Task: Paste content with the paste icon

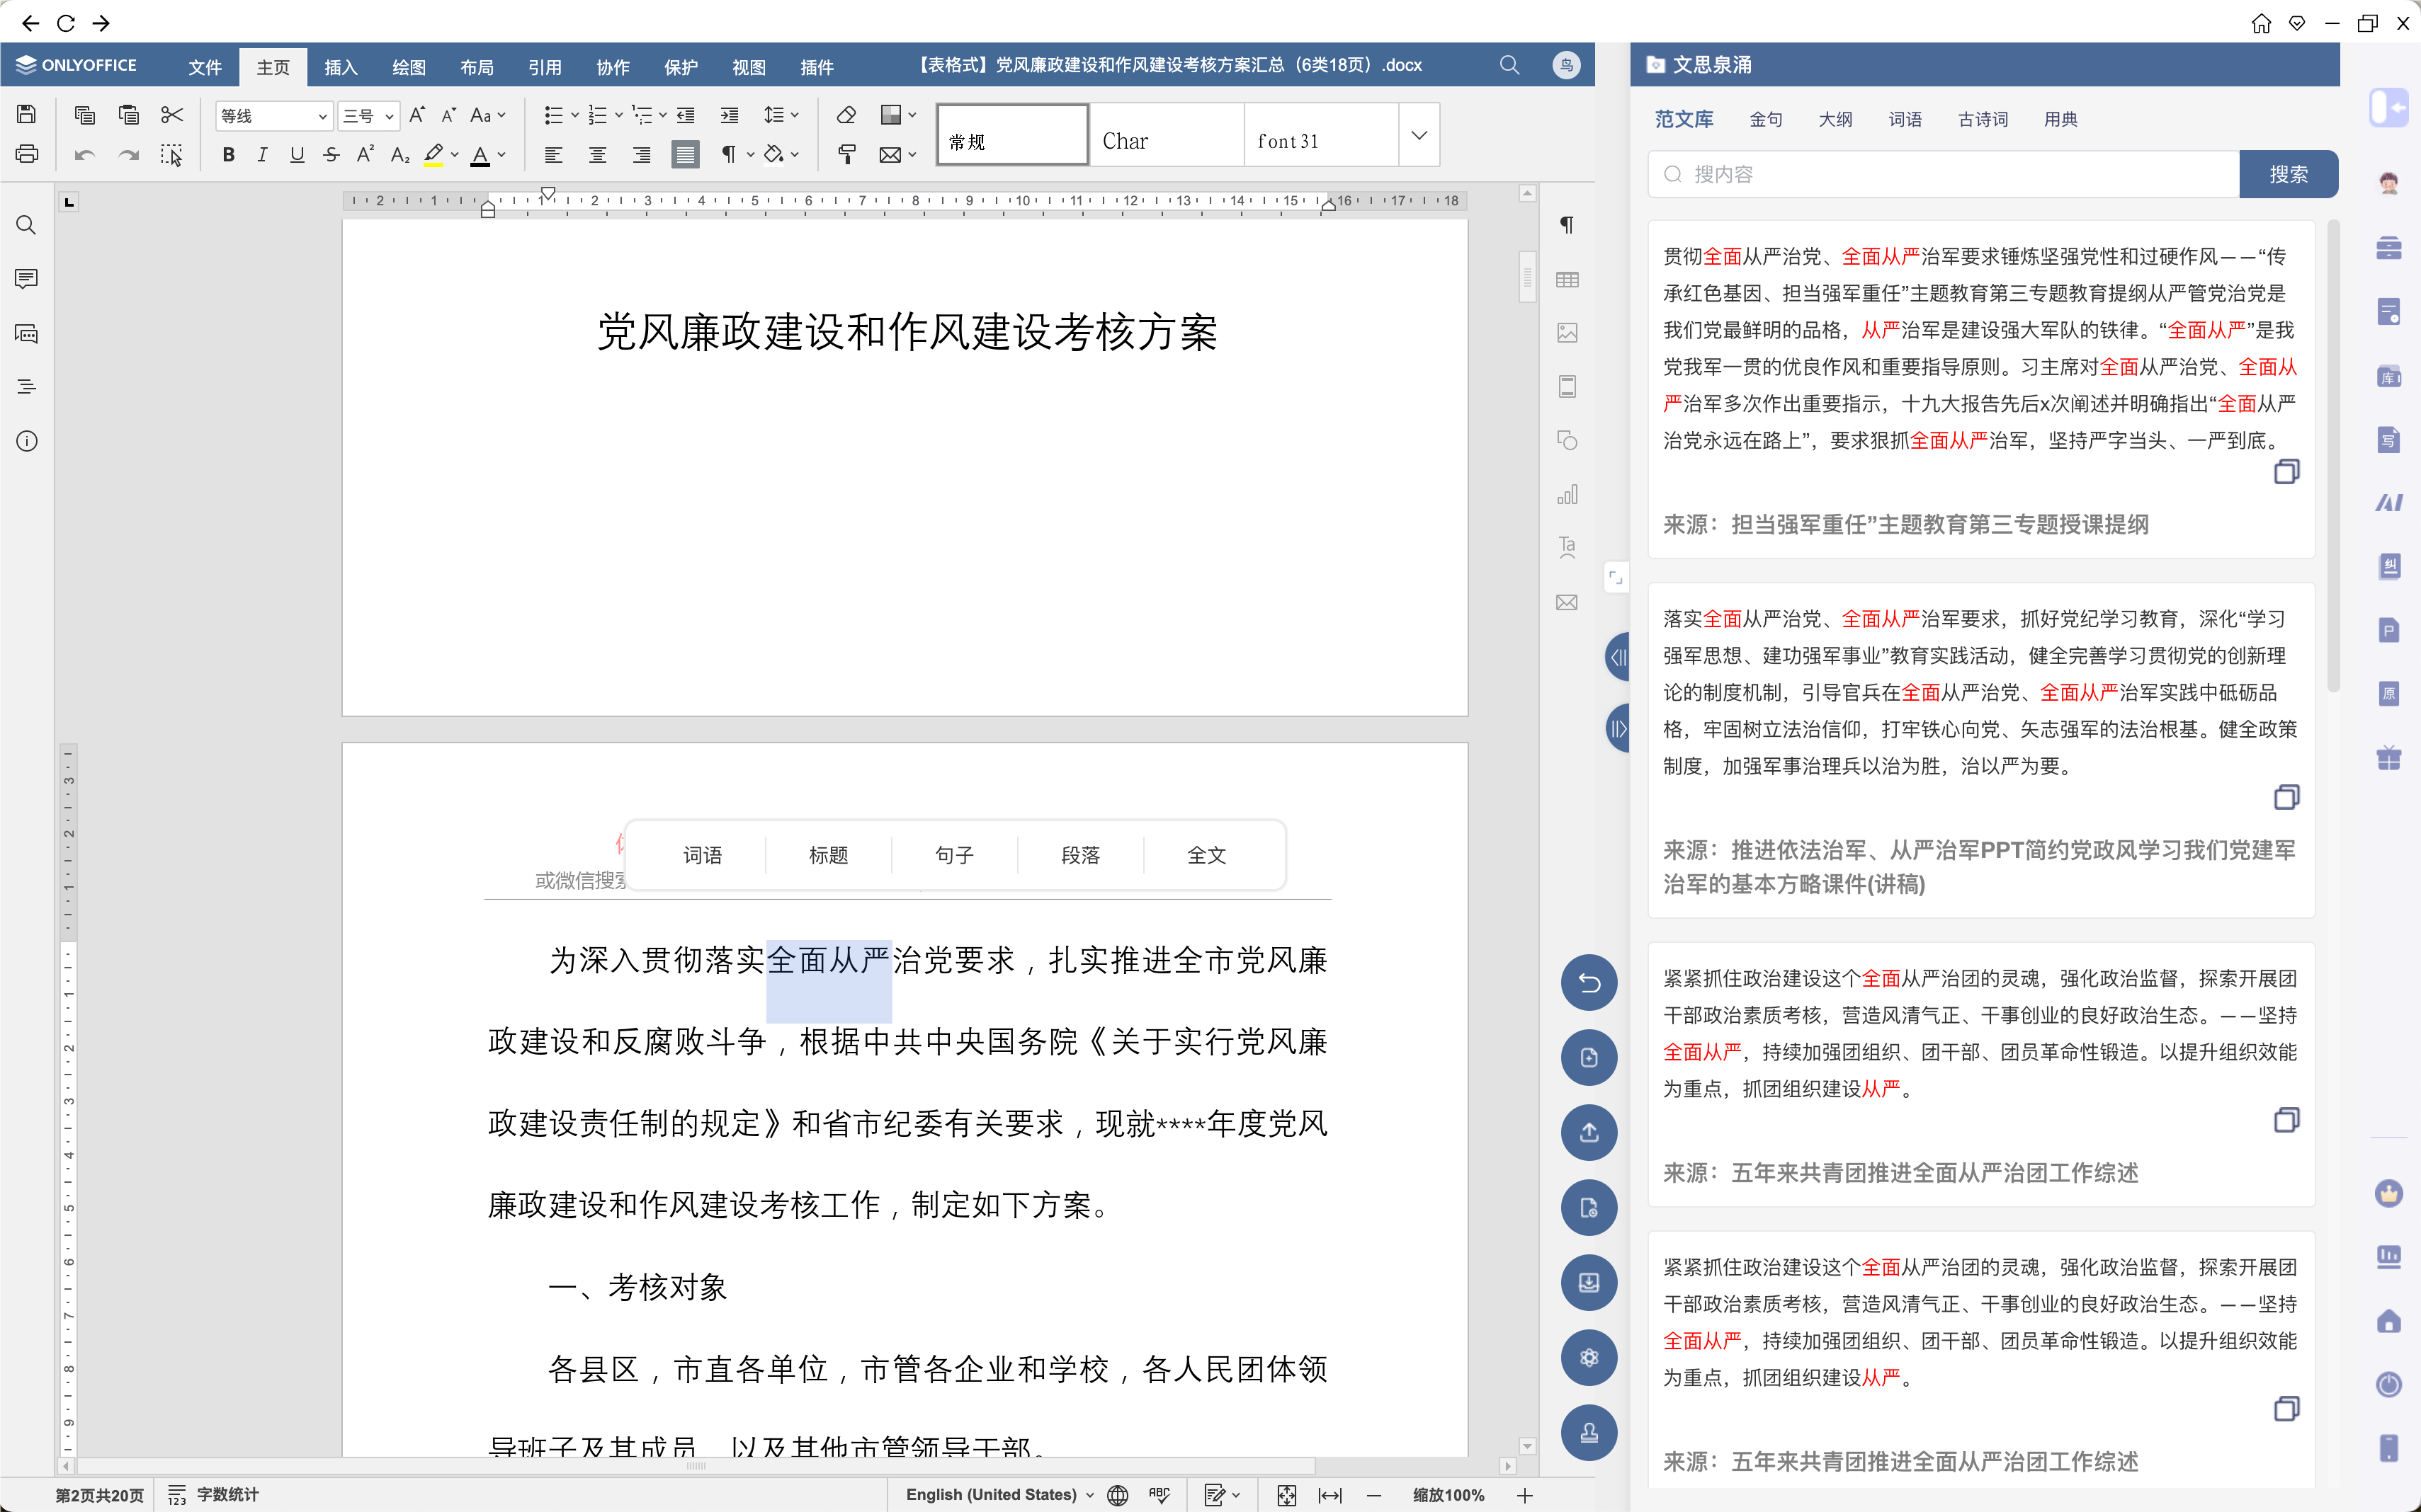Action: coord(128,115)
